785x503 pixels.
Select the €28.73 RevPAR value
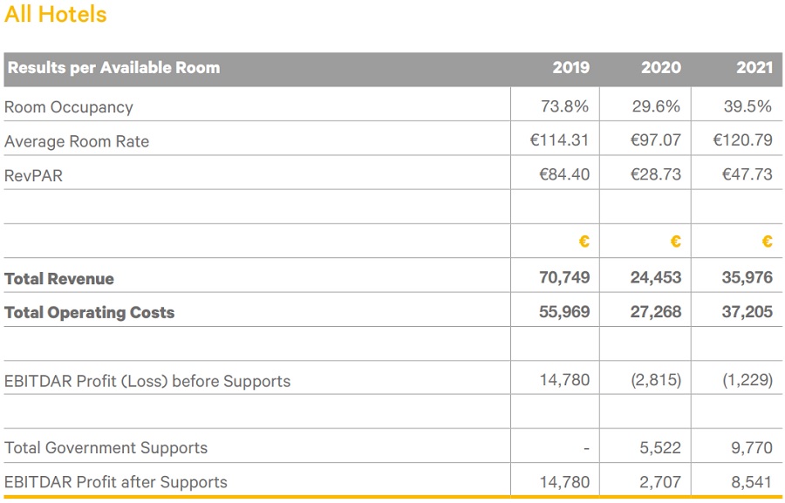655,174
